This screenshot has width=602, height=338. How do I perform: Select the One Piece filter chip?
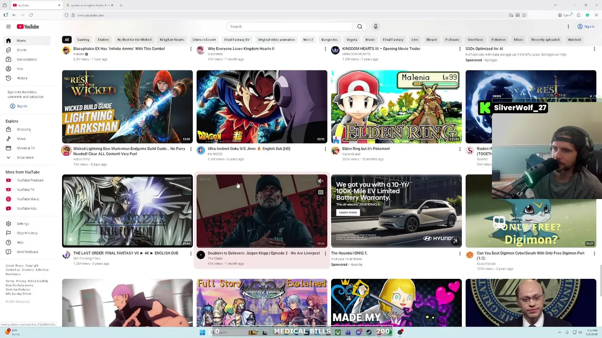coord(475,39)
